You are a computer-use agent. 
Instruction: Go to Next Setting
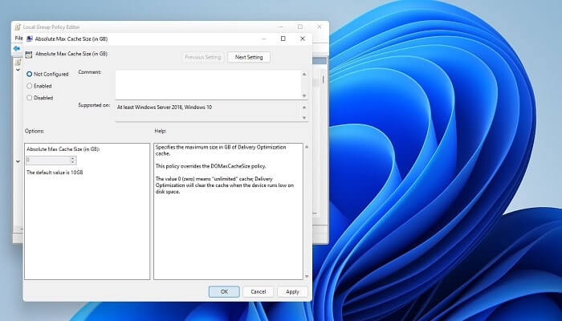[249, 57]
